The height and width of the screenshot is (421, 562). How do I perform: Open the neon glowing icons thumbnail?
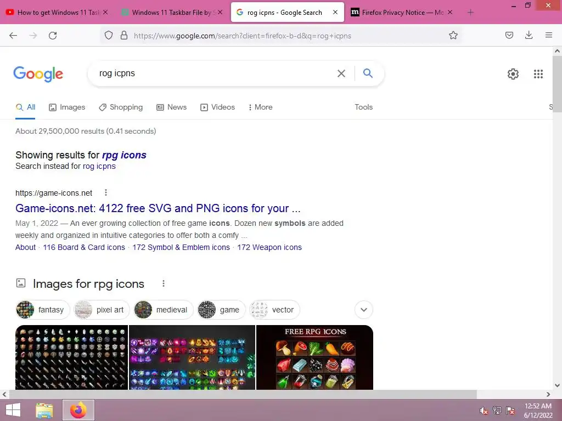pyautogui.click(x=192, y=357)
